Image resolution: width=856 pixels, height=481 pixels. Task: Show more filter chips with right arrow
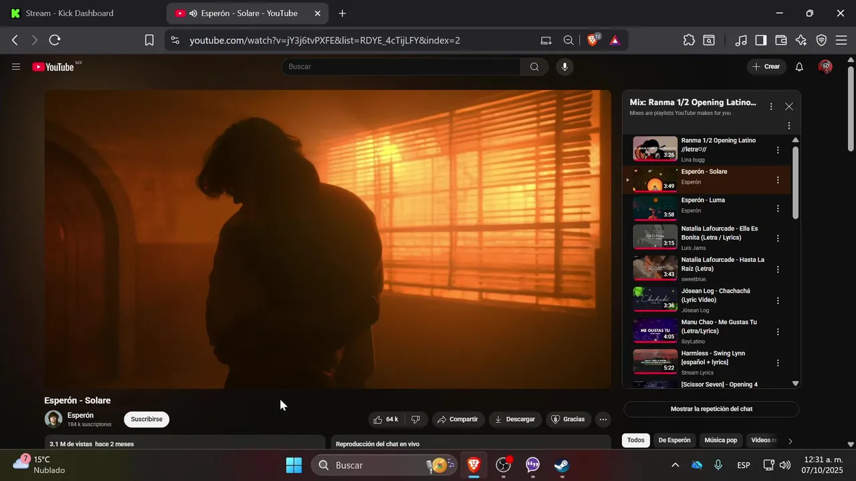(x=790, y=441)
